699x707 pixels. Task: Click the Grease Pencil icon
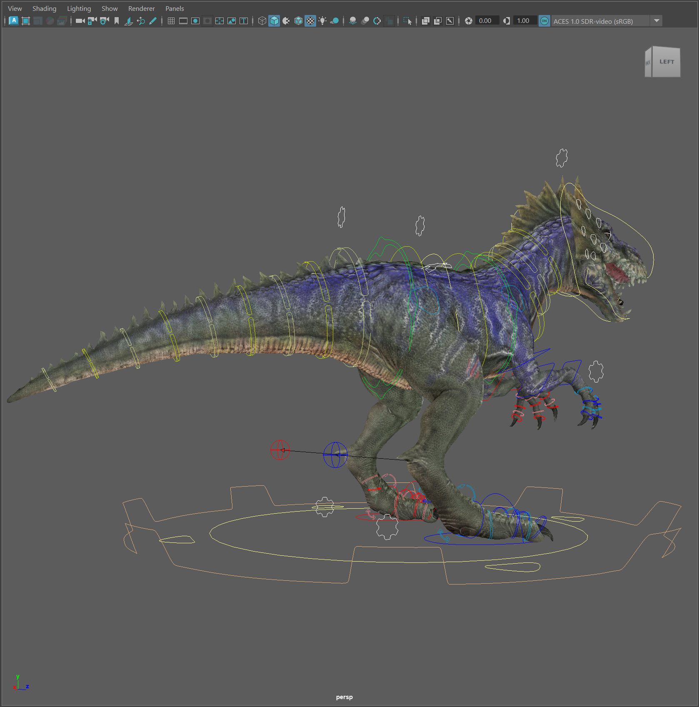(x=153, y=20)
